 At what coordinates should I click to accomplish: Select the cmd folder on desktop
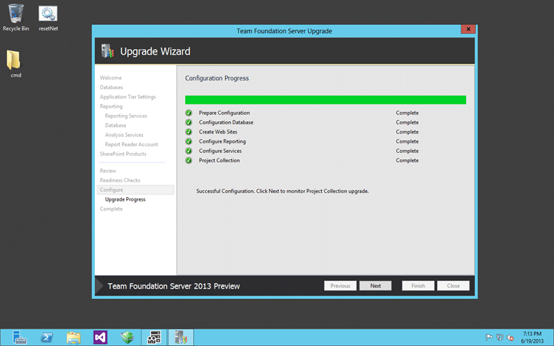coord(15,64)
